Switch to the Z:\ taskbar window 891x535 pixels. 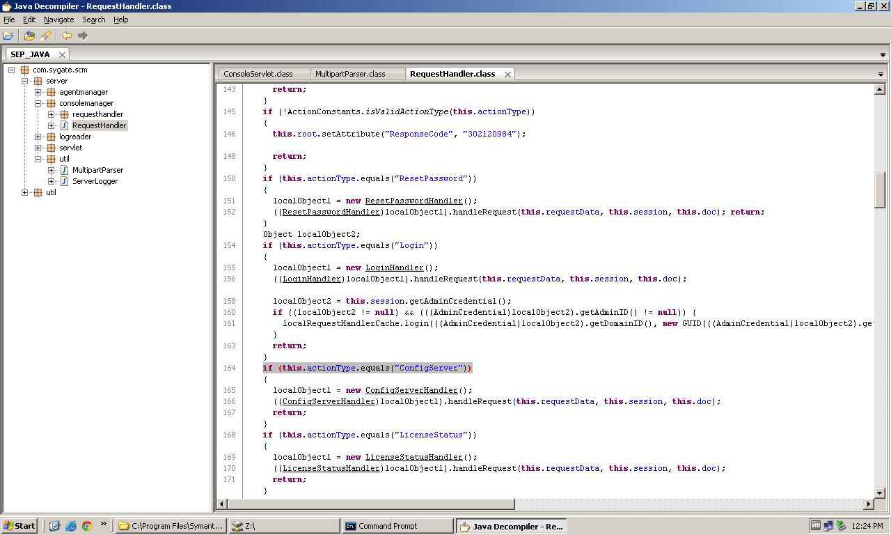tap(285, 526)
